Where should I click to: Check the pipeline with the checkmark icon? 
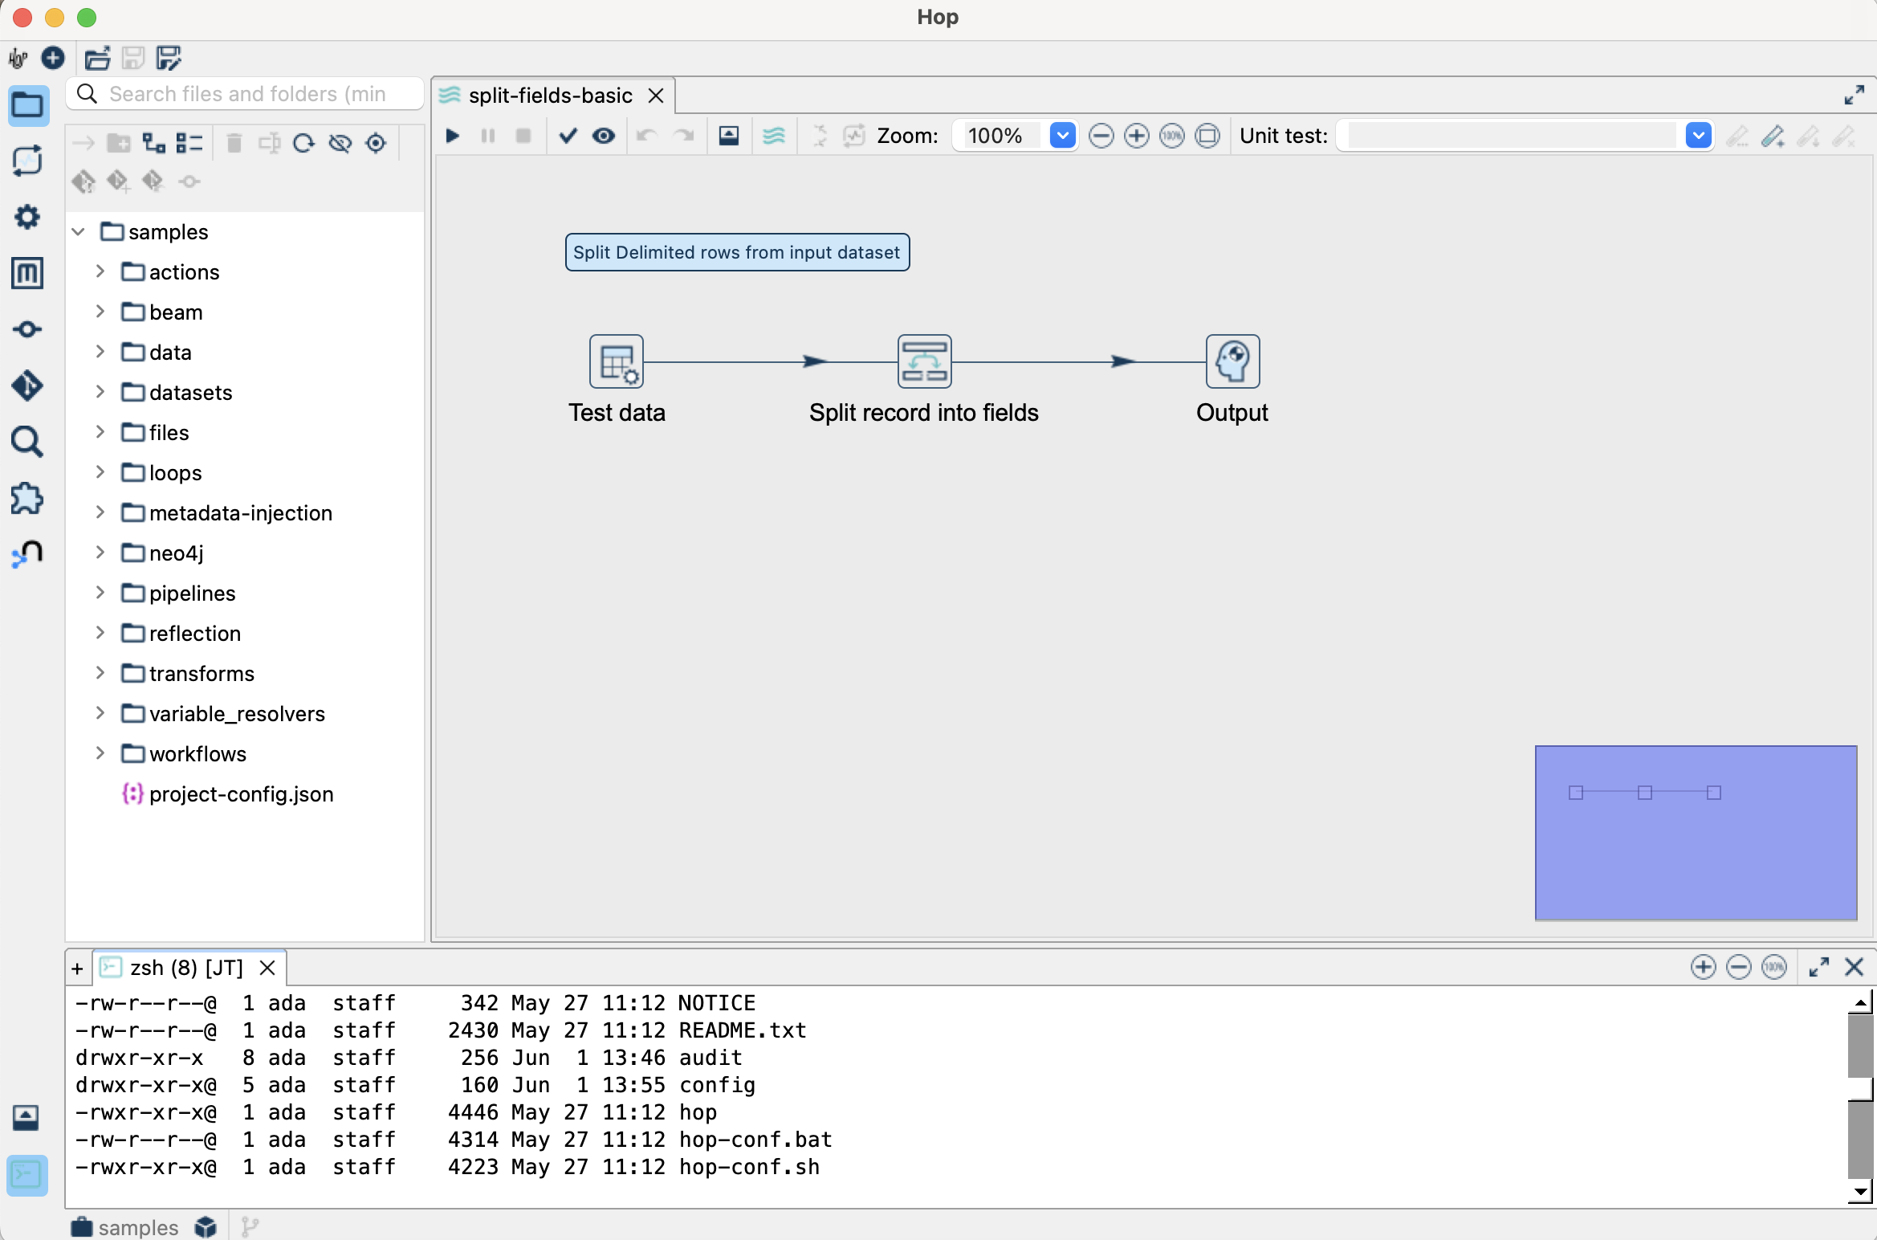tap(568, 136)
